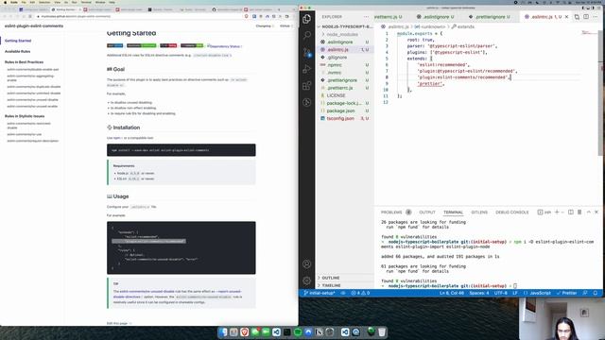The height and width of the screenshot is (340, 605).
Task: Open the OUTPUT panel tab
Action: [x=427, y=212]
